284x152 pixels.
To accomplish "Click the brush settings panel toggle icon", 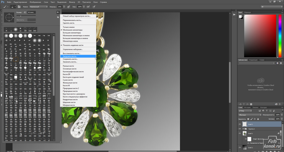I will pos(19,6).
